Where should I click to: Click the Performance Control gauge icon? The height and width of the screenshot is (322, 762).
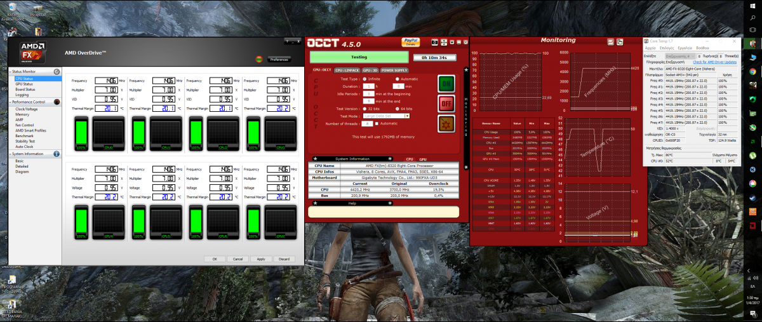[x=57, y=102]
